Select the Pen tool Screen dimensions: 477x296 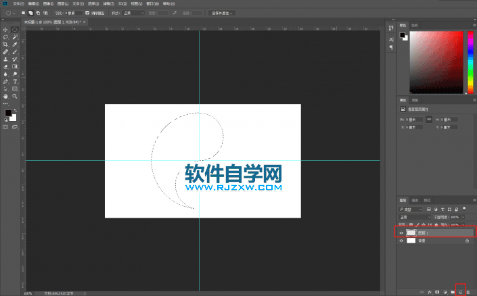pos(5,82)
